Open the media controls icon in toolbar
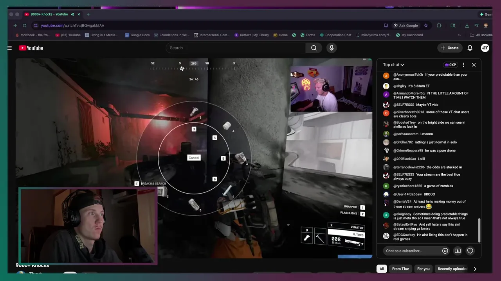Screen dimensions: 501x281 [476, 25]
